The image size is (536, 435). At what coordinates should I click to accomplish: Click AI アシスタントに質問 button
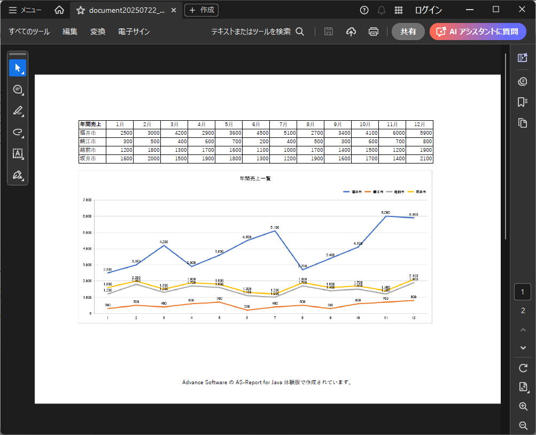[478, 32]
